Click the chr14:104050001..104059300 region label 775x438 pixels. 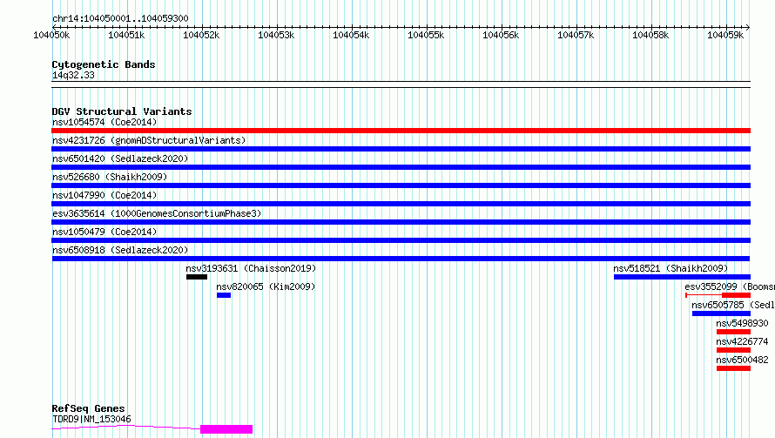120,18
